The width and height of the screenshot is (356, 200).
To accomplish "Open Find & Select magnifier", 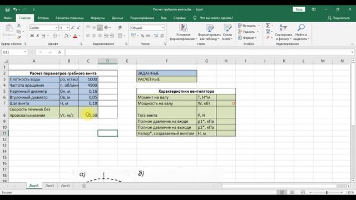I will click(x=301, y=32).
